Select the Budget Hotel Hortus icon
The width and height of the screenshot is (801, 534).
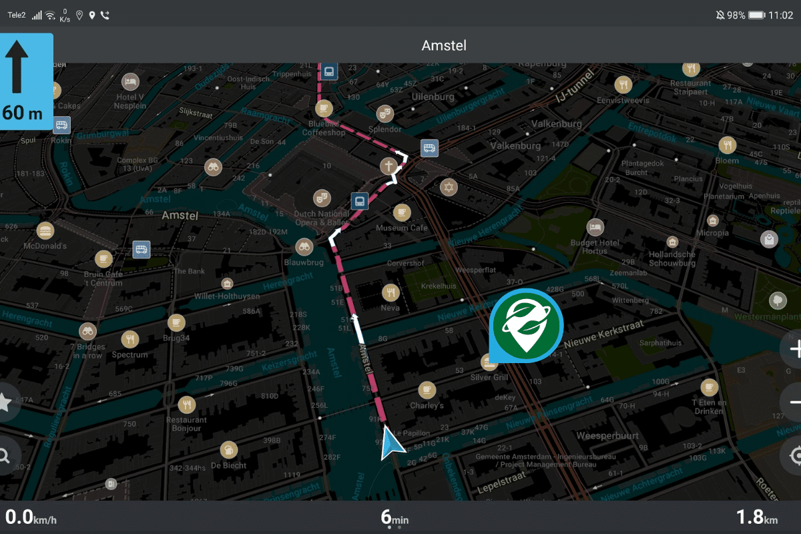click(x=595, y=227)
